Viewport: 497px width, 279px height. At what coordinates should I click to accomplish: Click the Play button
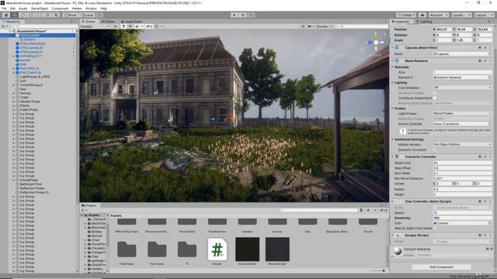(x=235, y=15)
